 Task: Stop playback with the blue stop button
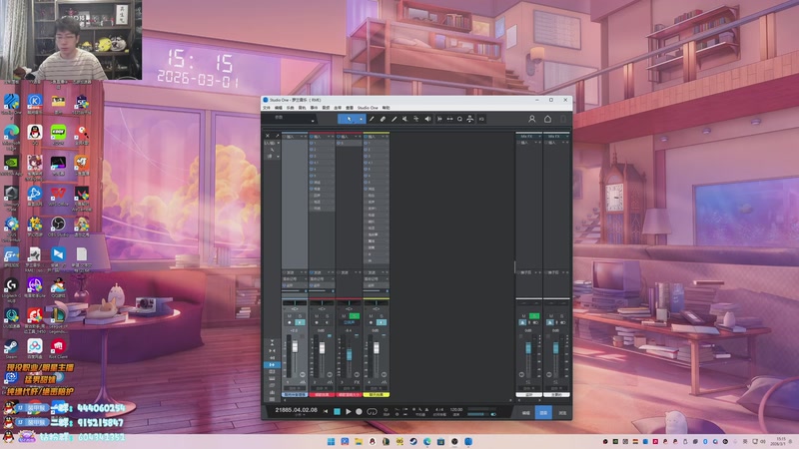click(337, 411)
